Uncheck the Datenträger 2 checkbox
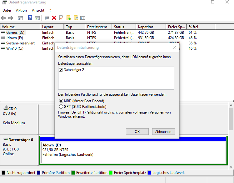The width and height of the screenshot is (234, 183). coord(61,70)
